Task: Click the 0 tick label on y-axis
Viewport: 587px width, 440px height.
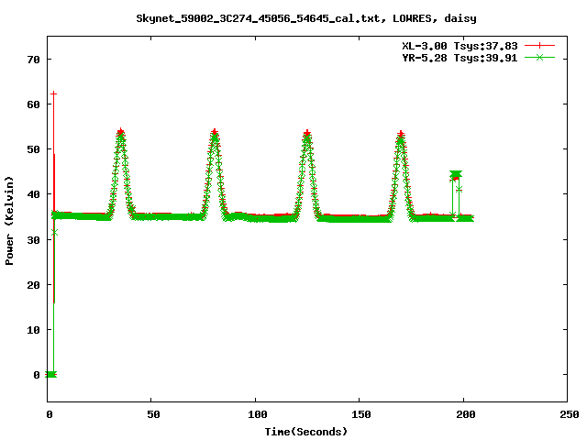Action: [37, 375]
